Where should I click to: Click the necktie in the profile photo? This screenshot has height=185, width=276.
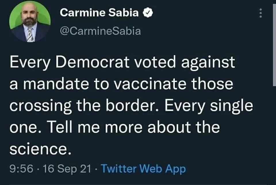pos(30,34)
